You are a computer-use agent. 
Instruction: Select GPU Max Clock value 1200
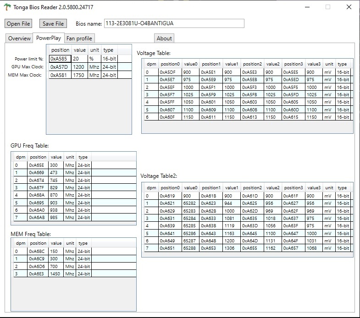tap(79, 67)
